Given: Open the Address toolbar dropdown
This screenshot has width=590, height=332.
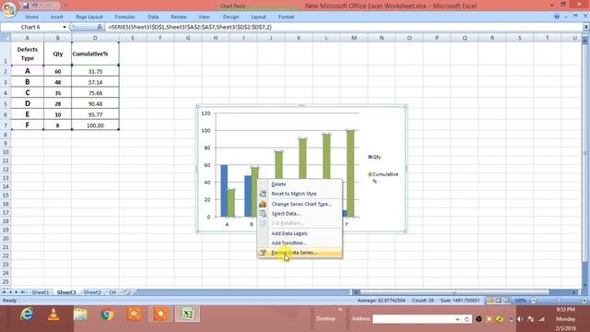Looking at the screenshot, I should (457, 319).
